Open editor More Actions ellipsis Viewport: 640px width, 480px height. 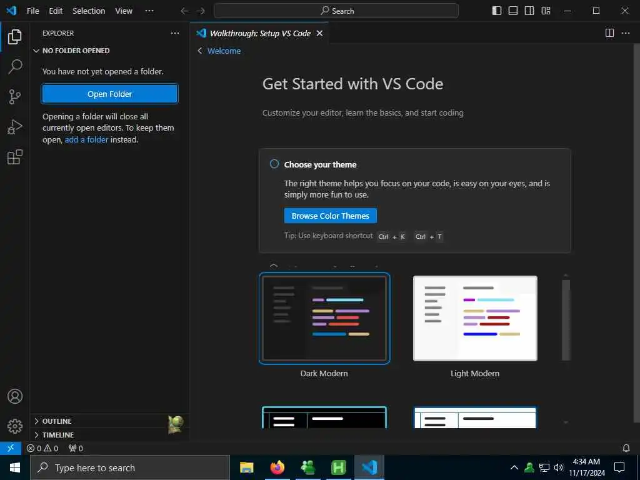(626, 33)
